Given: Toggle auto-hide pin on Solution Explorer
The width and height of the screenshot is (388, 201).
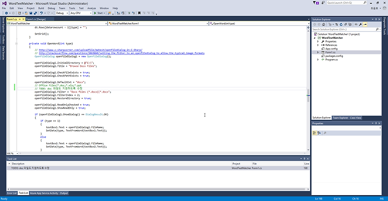Looking at the screenshot, I should click(x=376, y=19).
